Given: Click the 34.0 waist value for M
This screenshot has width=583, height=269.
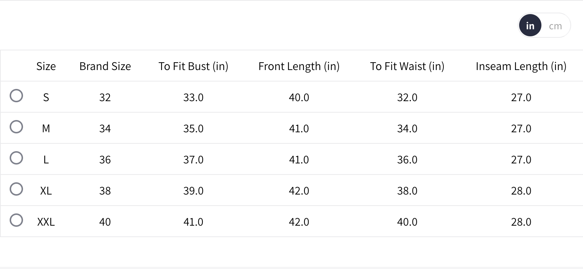Looking at the screenshot, I should (x=407, y=129).
